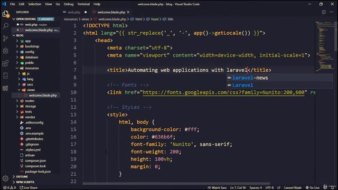Open the Source Control view icon
The image size is (338, 190).
click(x=5, y=39)
